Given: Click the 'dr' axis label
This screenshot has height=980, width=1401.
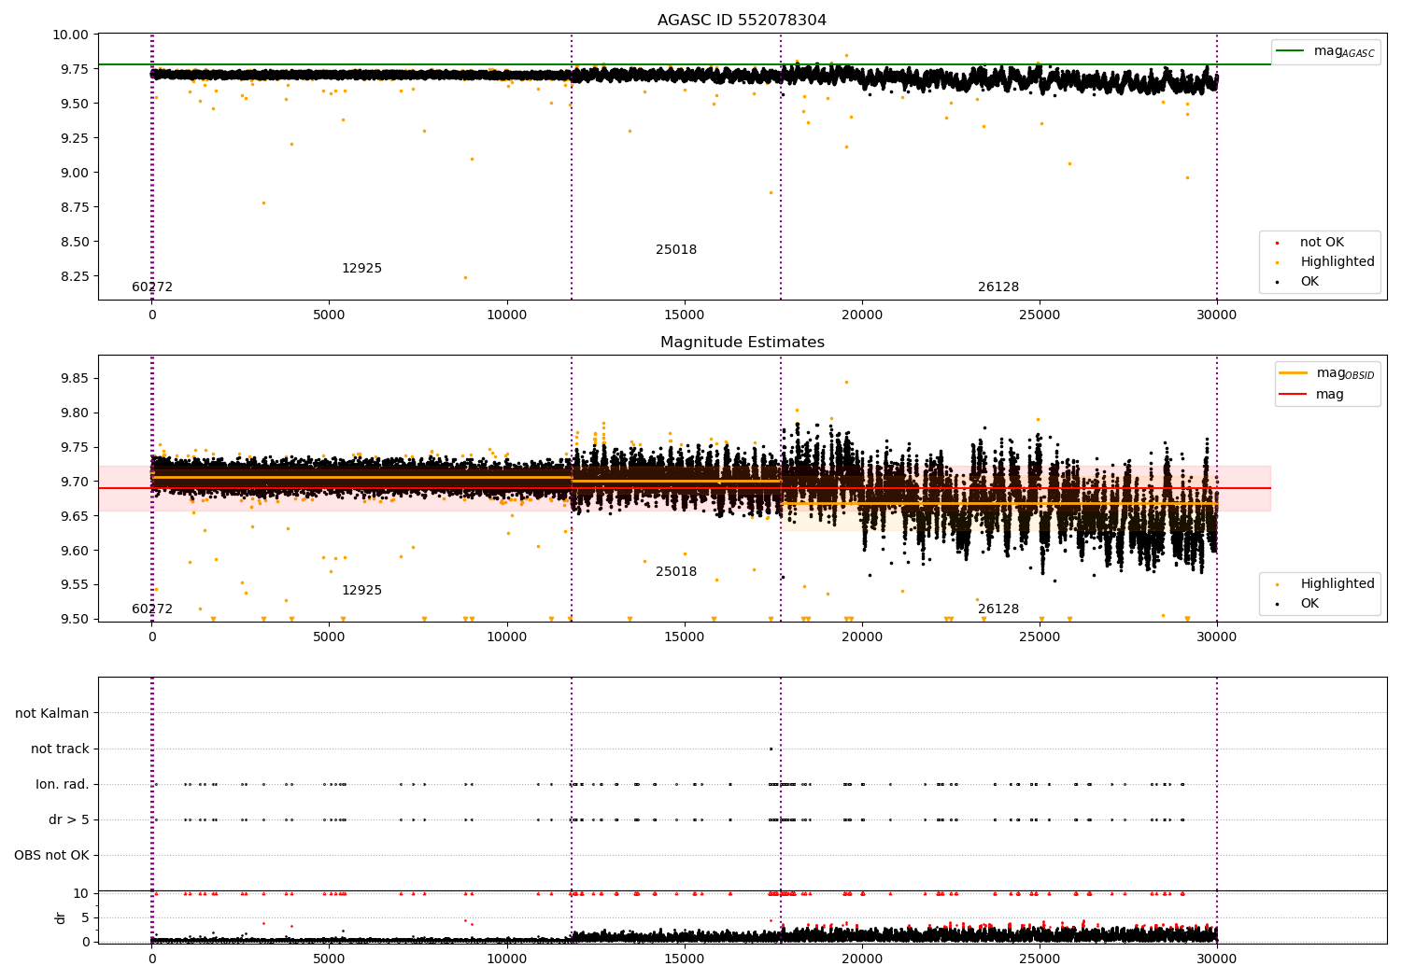Looking at the screenshot, I should [x=61, y=917].
